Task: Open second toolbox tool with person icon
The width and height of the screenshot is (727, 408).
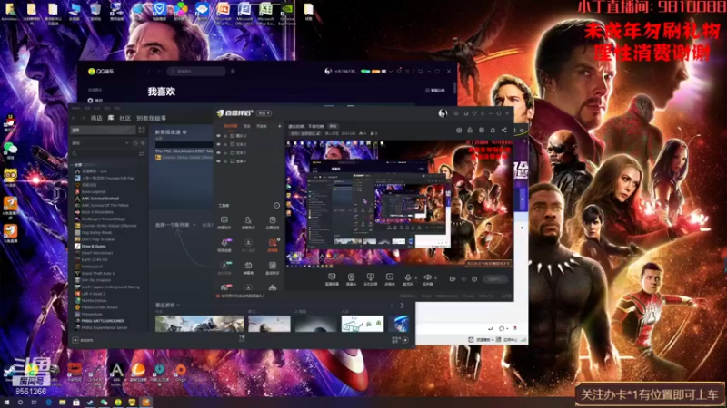Action: [x=248, y=221]
